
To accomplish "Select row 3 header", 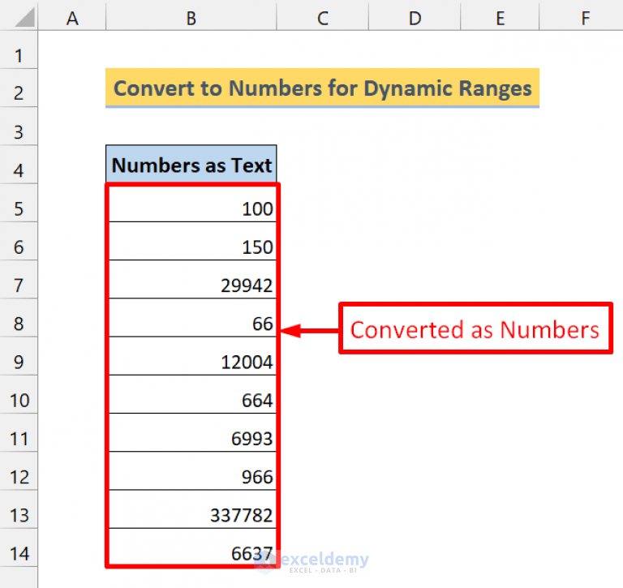I will pyautogui.click(x=19, y=127).
